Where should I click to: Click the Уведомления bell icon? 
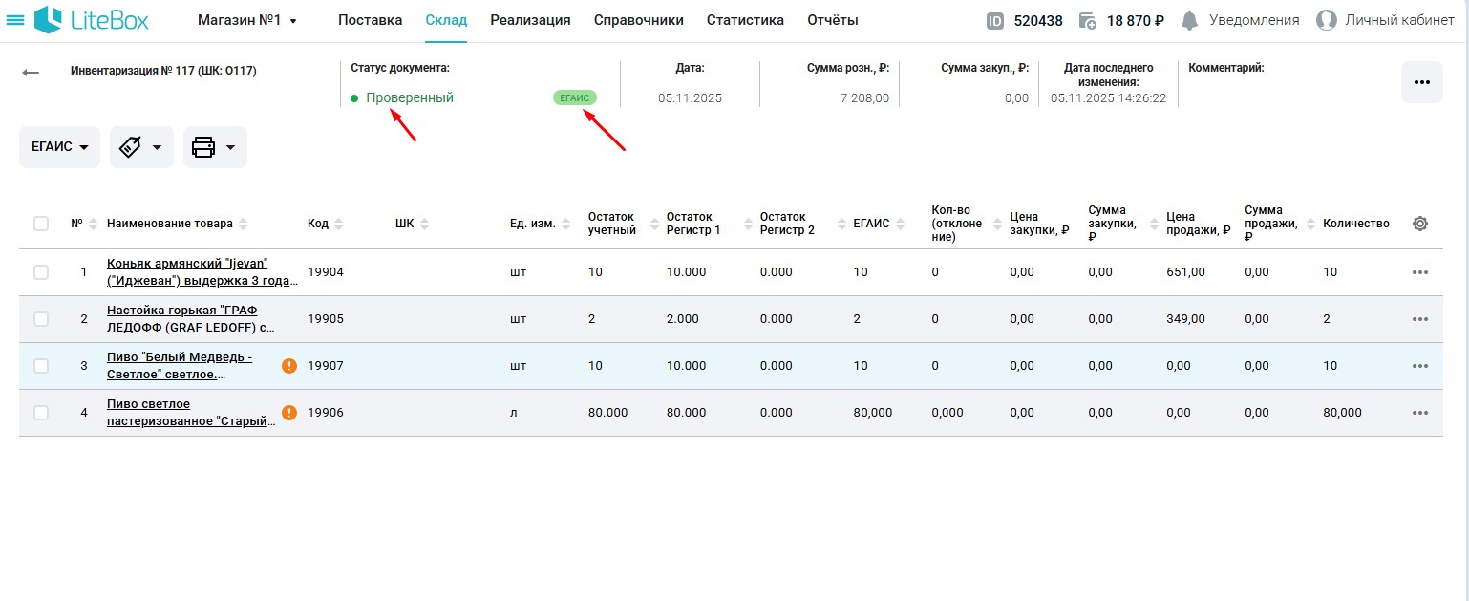coord(1189,20)
